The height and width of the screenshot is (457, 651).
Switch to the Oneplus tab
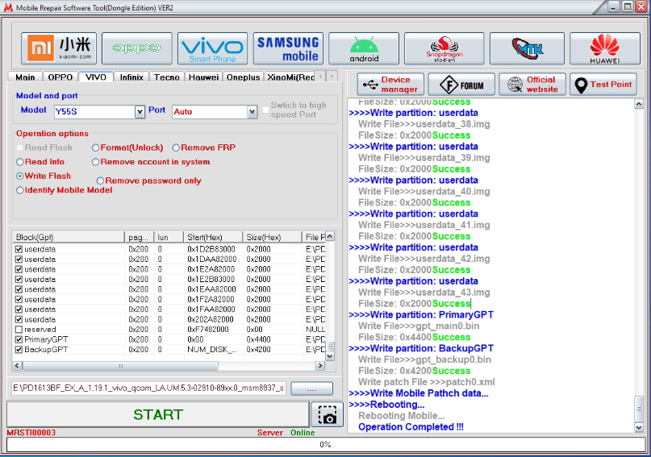[x=244, y=77]
